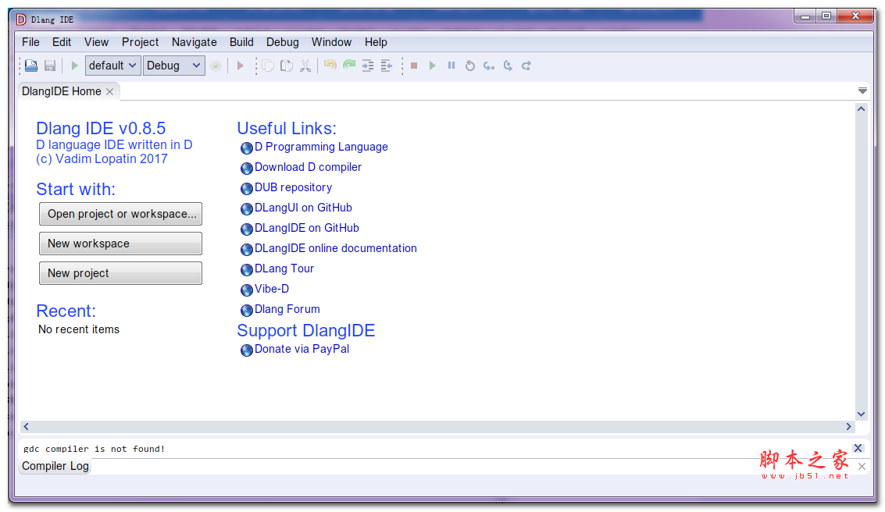Open the Build menu

pos(241,41)
